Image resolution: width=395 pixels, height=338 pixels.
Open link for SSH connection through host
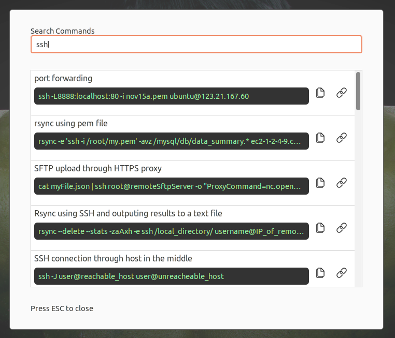pos(341,273)
